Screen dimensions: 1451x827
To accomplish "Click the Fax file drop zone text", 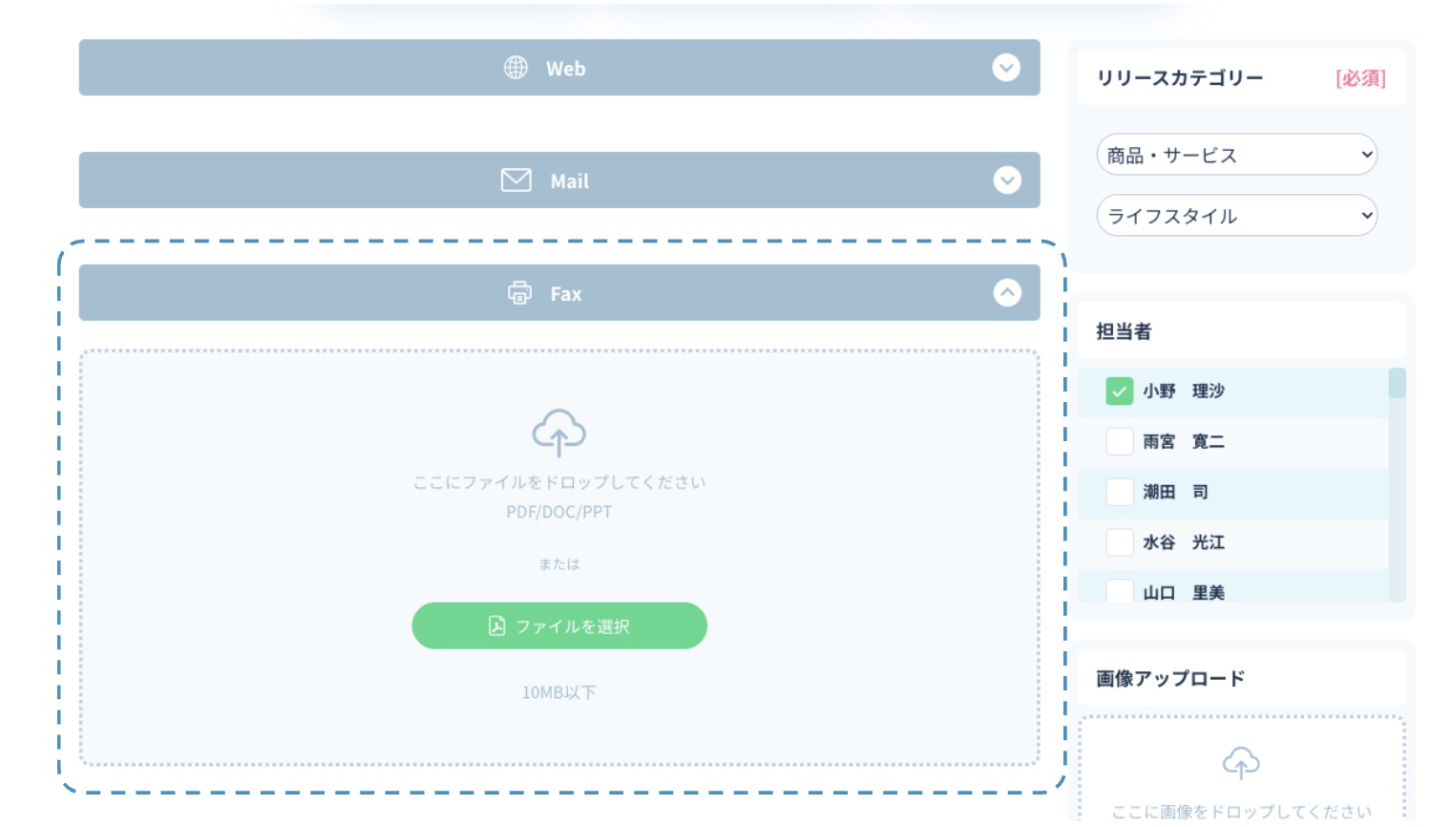I will 559,482.
